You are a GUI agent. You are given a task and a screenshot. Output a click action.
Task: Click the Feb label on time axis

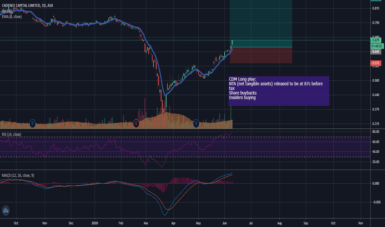pyautogui.click(x=121, y=223)
